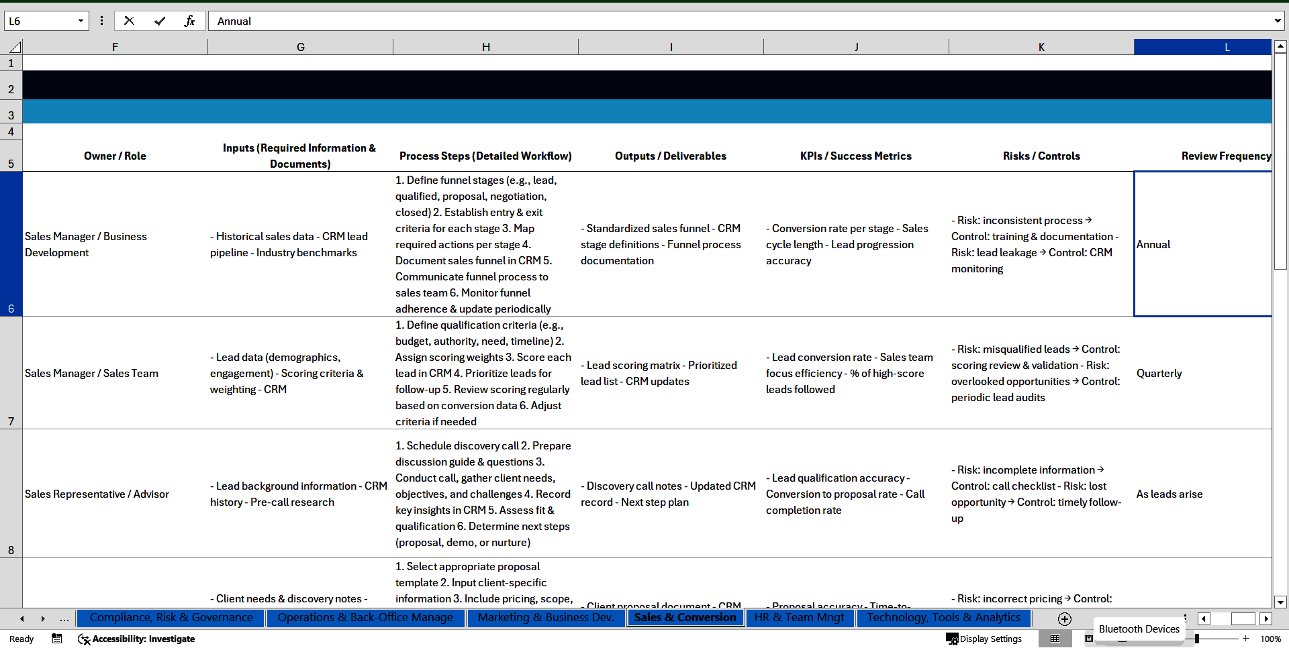Select the Process Steps (Detailed Workflow) header
Image resolution: width=1289 pixels, height=648 pixels.
click(x=485, y=156)
